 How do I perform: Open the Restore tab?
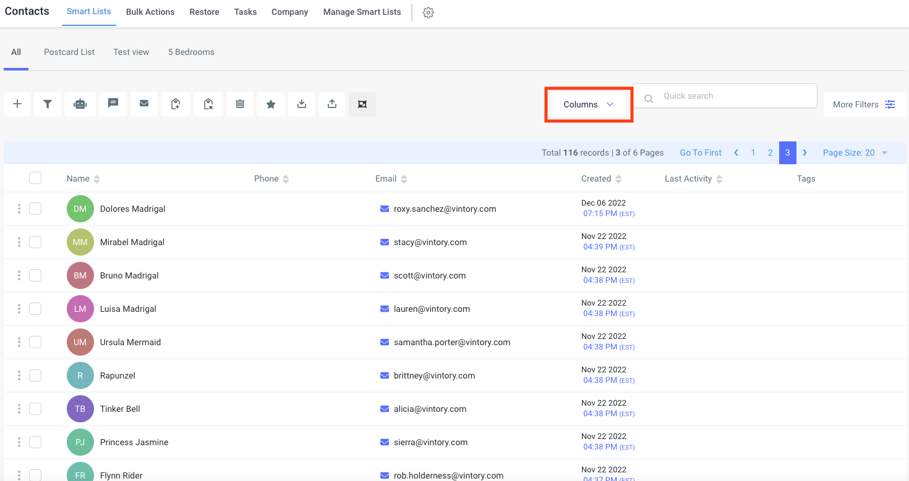pos(205,12)
